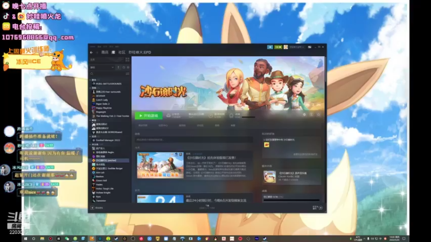This screenshot has height=242, width=431.
Task: Open game 指南 tab
Action: pos(217,125)
